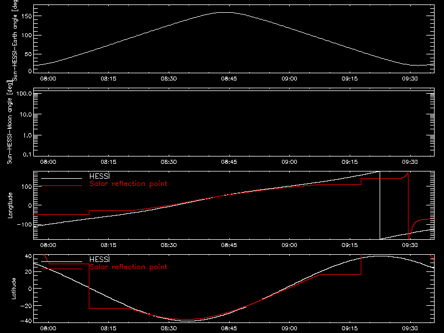
Task: Click the -100 tick in Longitude plot
Action: [24, 224]
